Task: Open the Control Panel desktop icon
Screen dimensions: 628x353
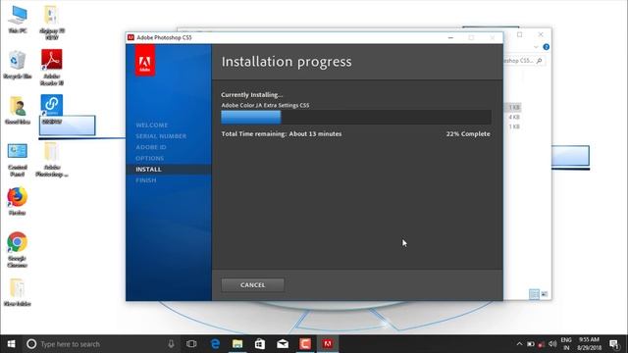Action: [18, 159]
